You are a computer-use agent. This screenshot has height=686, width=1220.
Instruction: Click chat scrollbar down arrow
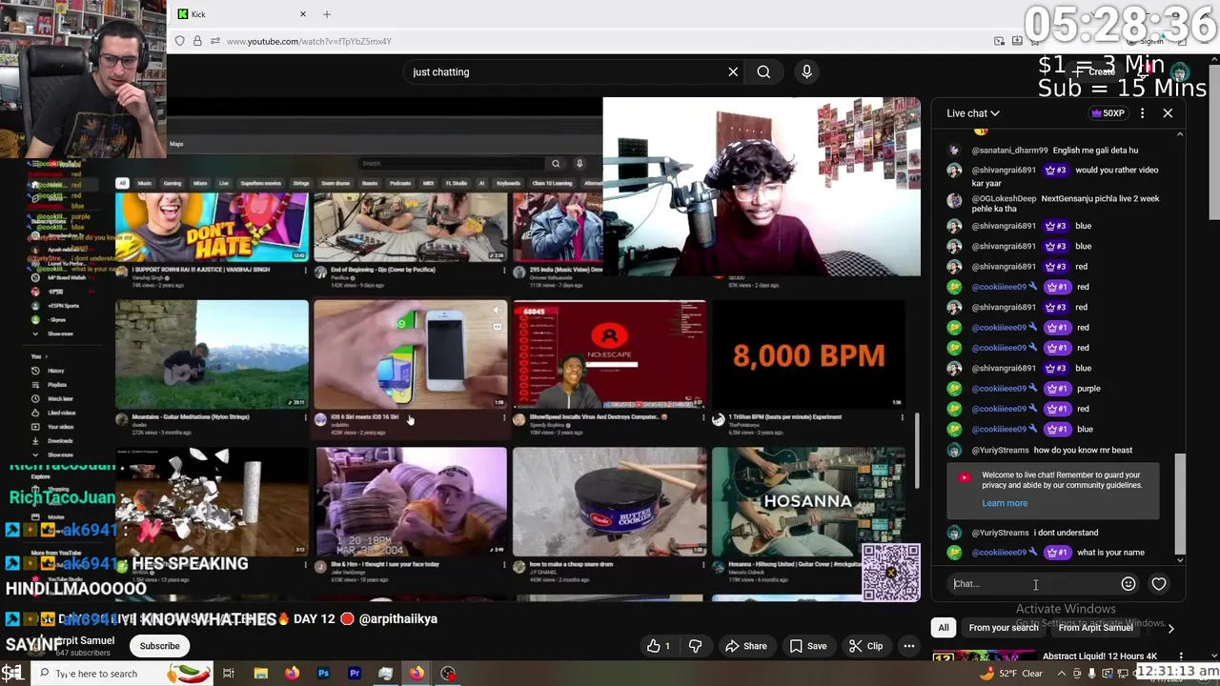pos(1180,560)
